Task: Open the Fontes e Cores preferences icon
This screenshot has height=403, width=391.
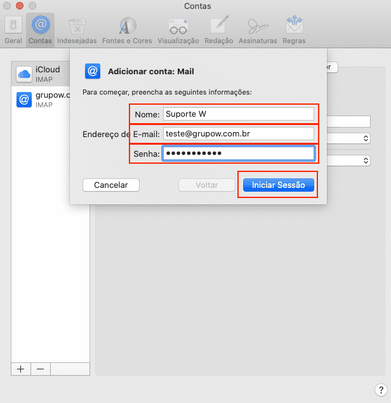Action: [127, 25]
